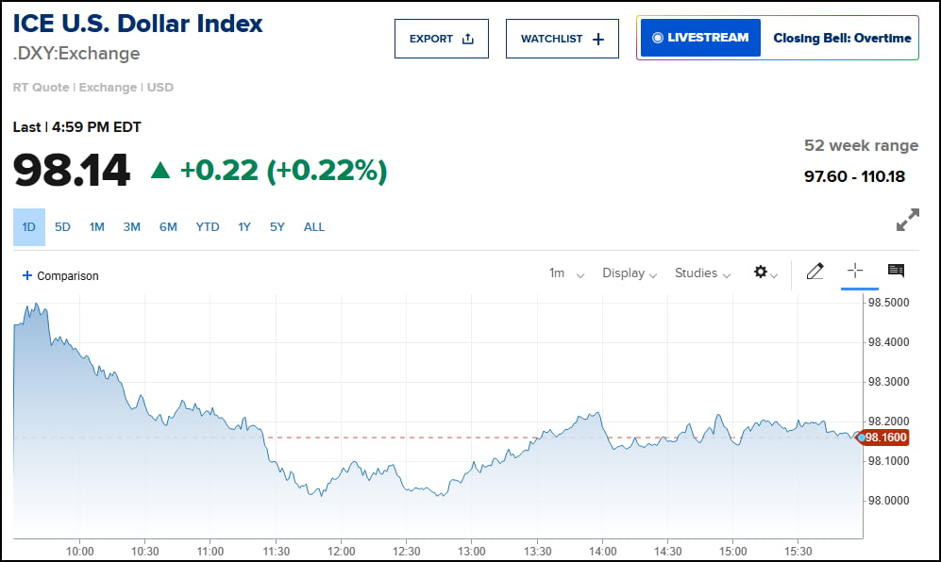
Task: Click the 10:00 time axis label
Action: [x=80, y=552]
